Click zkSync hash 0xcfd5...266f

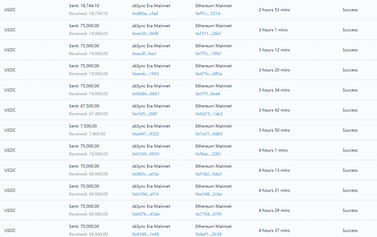pos(145,114)
